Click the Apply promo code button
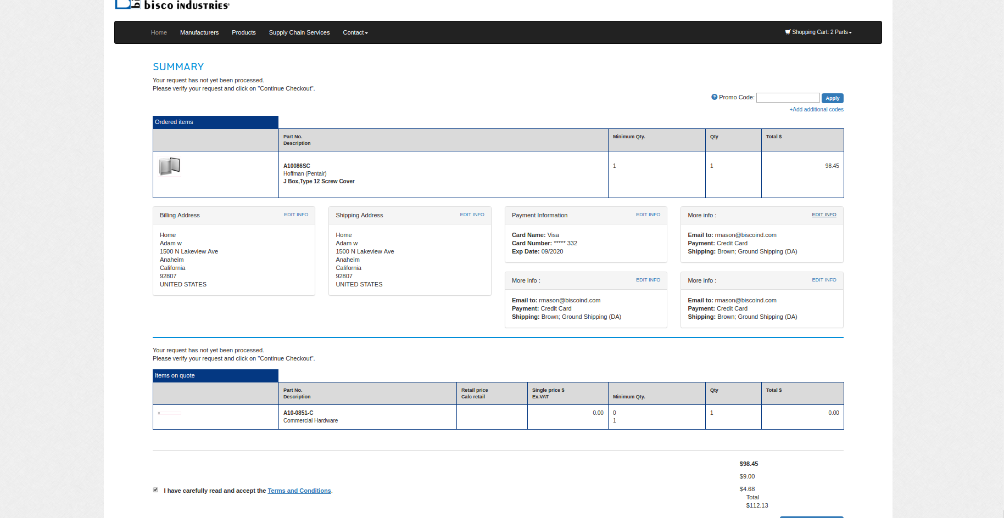 point(833,98)
